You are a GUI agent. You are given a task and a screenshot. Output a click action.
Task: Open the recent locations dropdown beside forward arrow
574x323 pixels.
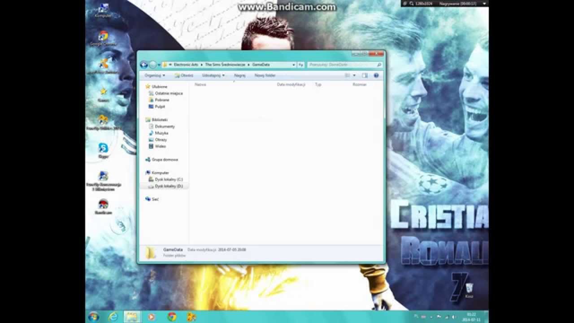[x=159, y=65]
